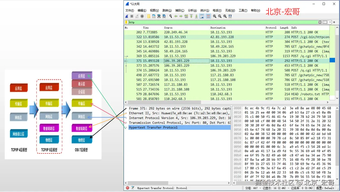Add a filter button with plus icon
Screen dimensions: 340x192
[334, 22]
